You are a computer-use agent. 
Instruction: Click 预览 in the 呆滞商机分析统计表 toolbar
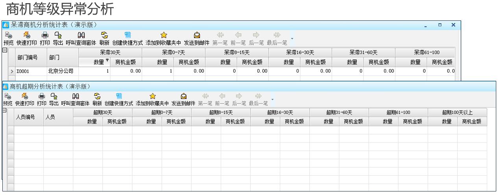coord(8,38)
